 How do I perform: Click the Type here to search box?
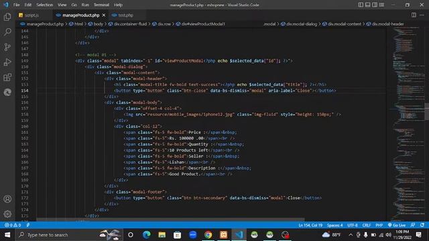coord(68,235)
